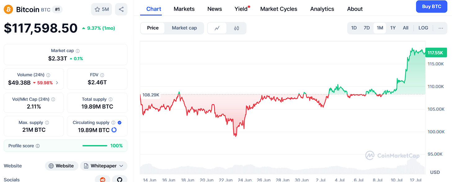The width and height of the screenshot is (452, 182).
Task: Switch to the line chart icon
Action: (x=217, y=28)
